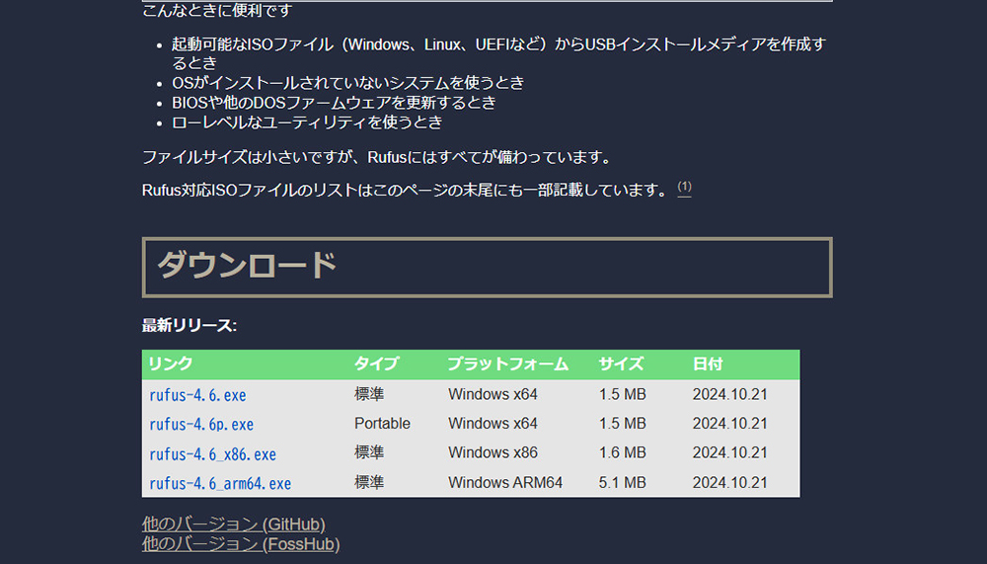987x564 pixels.
Task: Open 他のバージョン (FossHub) link
Action: click(x=241, y=544)
